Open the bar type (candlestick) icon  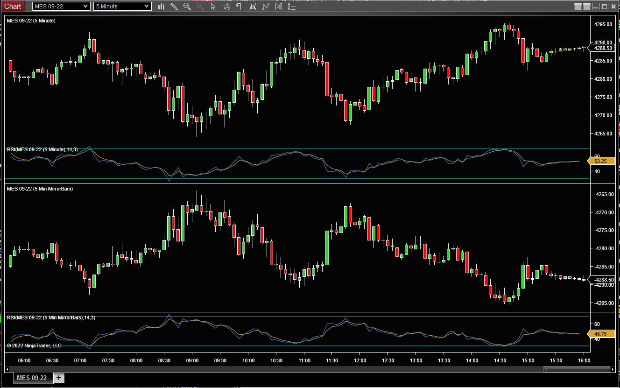162,7
